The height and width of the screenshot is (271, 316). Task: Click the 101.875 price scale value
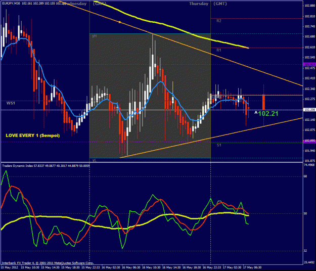point(310,161)
